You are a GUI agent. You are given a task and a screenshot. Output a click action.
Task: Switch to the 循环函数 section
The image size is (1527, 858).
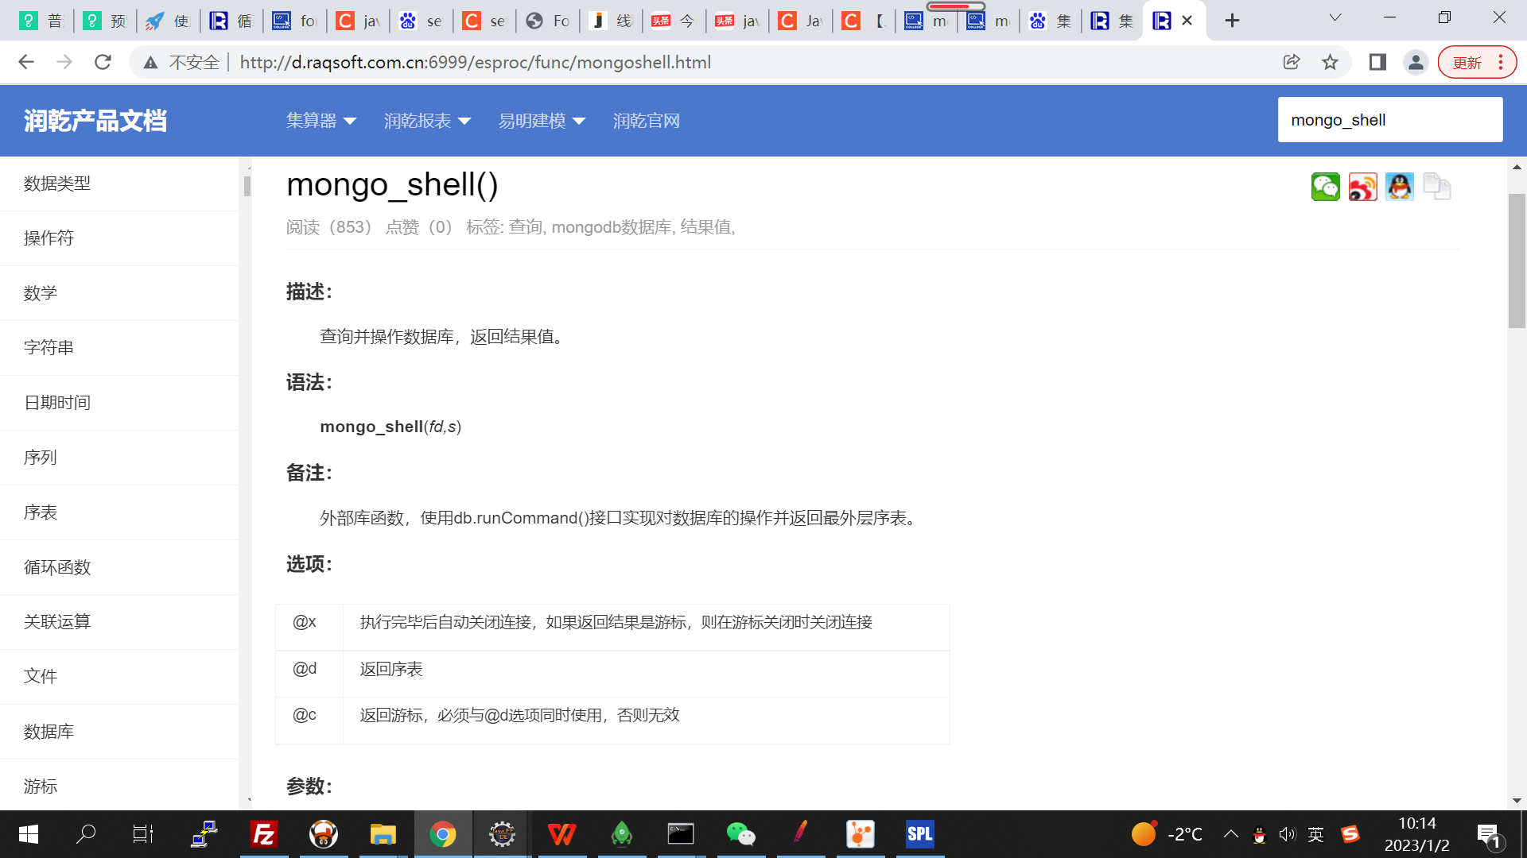coord(56,567)
